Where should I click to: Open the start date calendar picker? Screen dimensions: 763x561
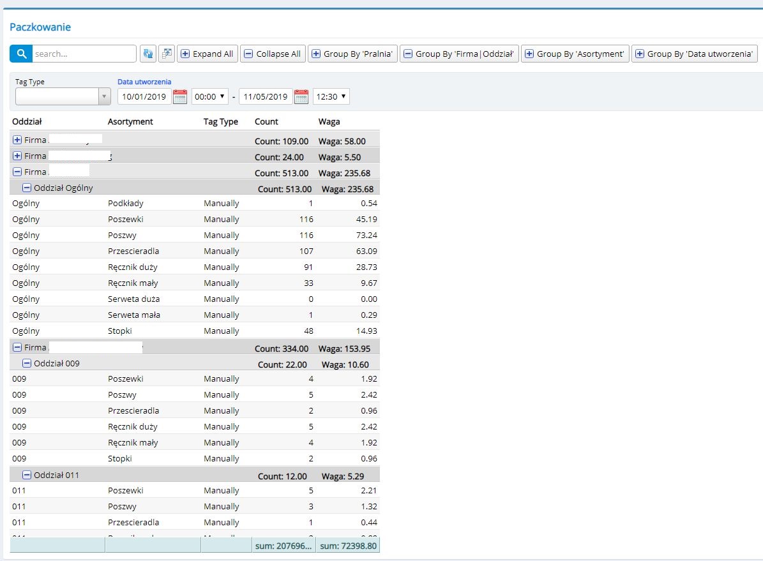point(179,96)
